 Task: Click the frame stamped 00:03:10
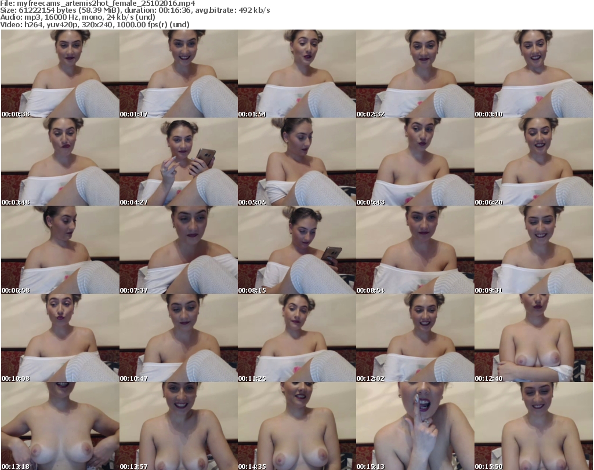tap(534, 74)
